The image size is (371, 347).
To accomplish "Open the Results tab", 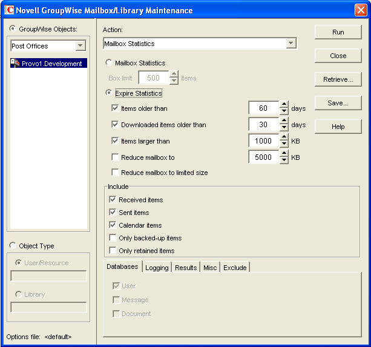I will point(186,268).
